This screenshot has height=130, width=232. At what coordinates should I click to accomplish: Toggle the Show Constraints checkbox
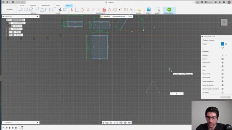222,85
